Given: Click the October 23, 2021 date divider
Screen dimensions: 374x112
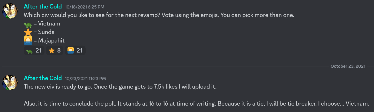Looking at the screenshot, I should tap(348, 66).
